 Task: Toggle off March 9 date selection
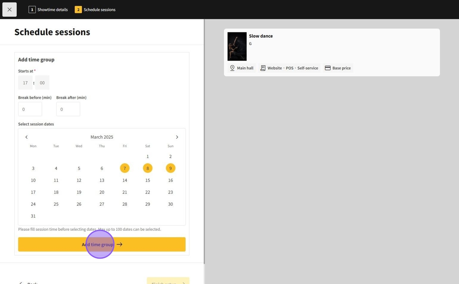170,168
